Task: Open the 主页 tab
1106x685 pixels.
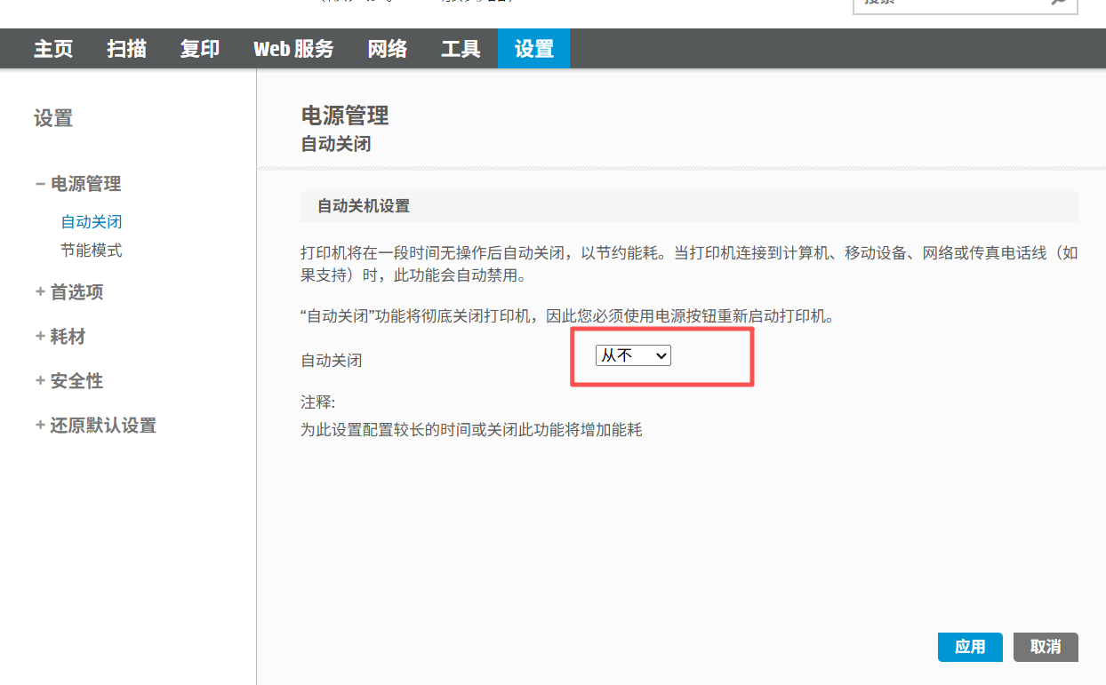Action: click(x=53, y=49)
